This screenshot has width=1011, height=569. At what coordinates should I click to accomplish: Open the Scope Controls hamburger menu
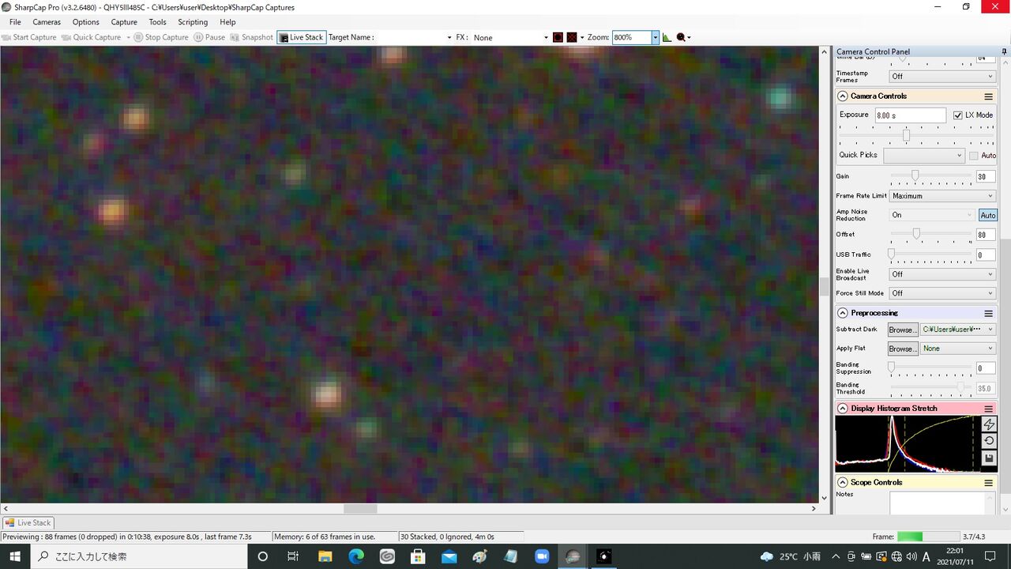(988, 482)
